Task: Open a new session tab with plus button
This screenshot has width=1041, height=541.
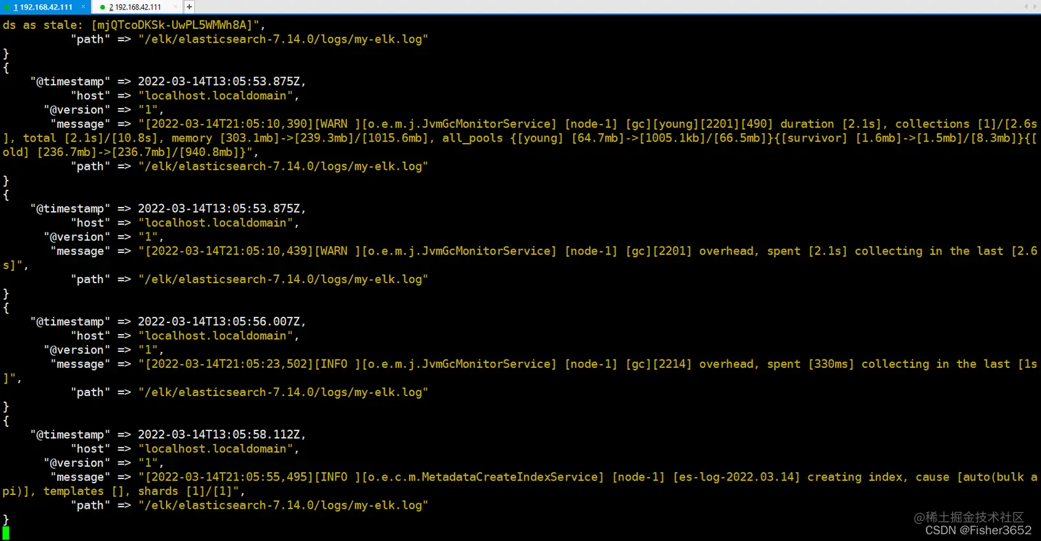Action: pyautogui.click(x=189, y=7)
